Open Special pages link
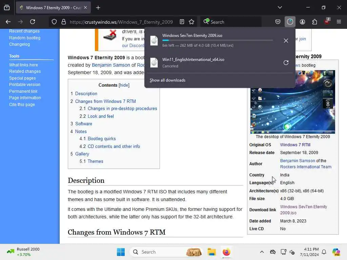347x260 pixels. pyautogui.click(x=22, y=78)
